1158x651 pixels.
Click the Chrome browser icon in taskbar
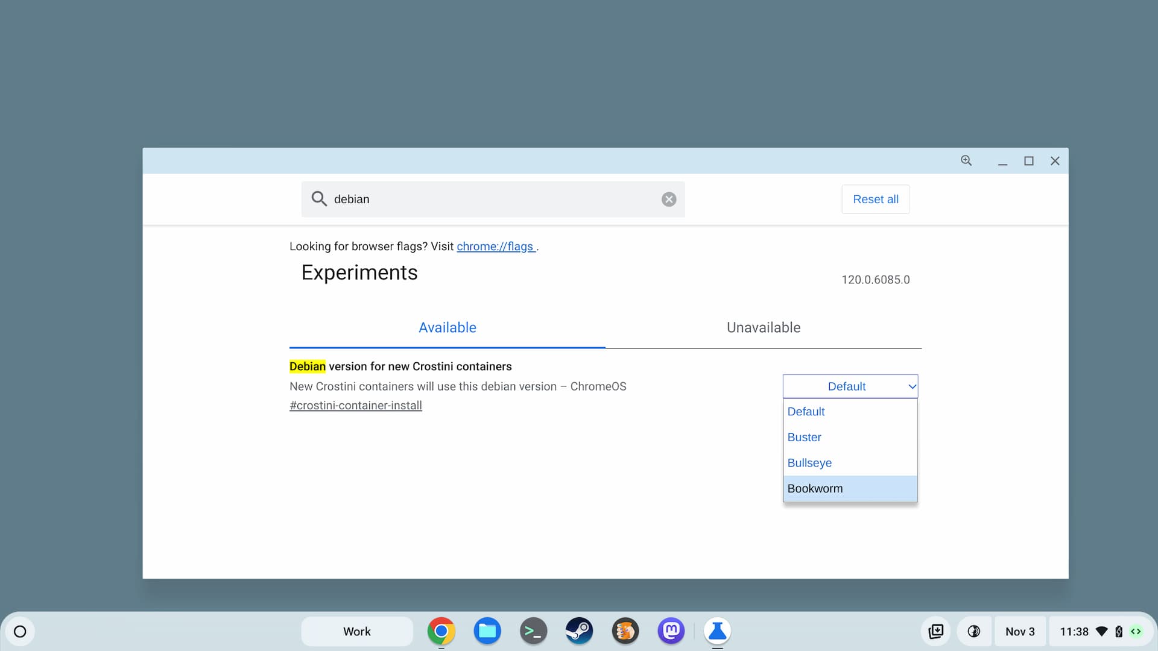point(442,631)
